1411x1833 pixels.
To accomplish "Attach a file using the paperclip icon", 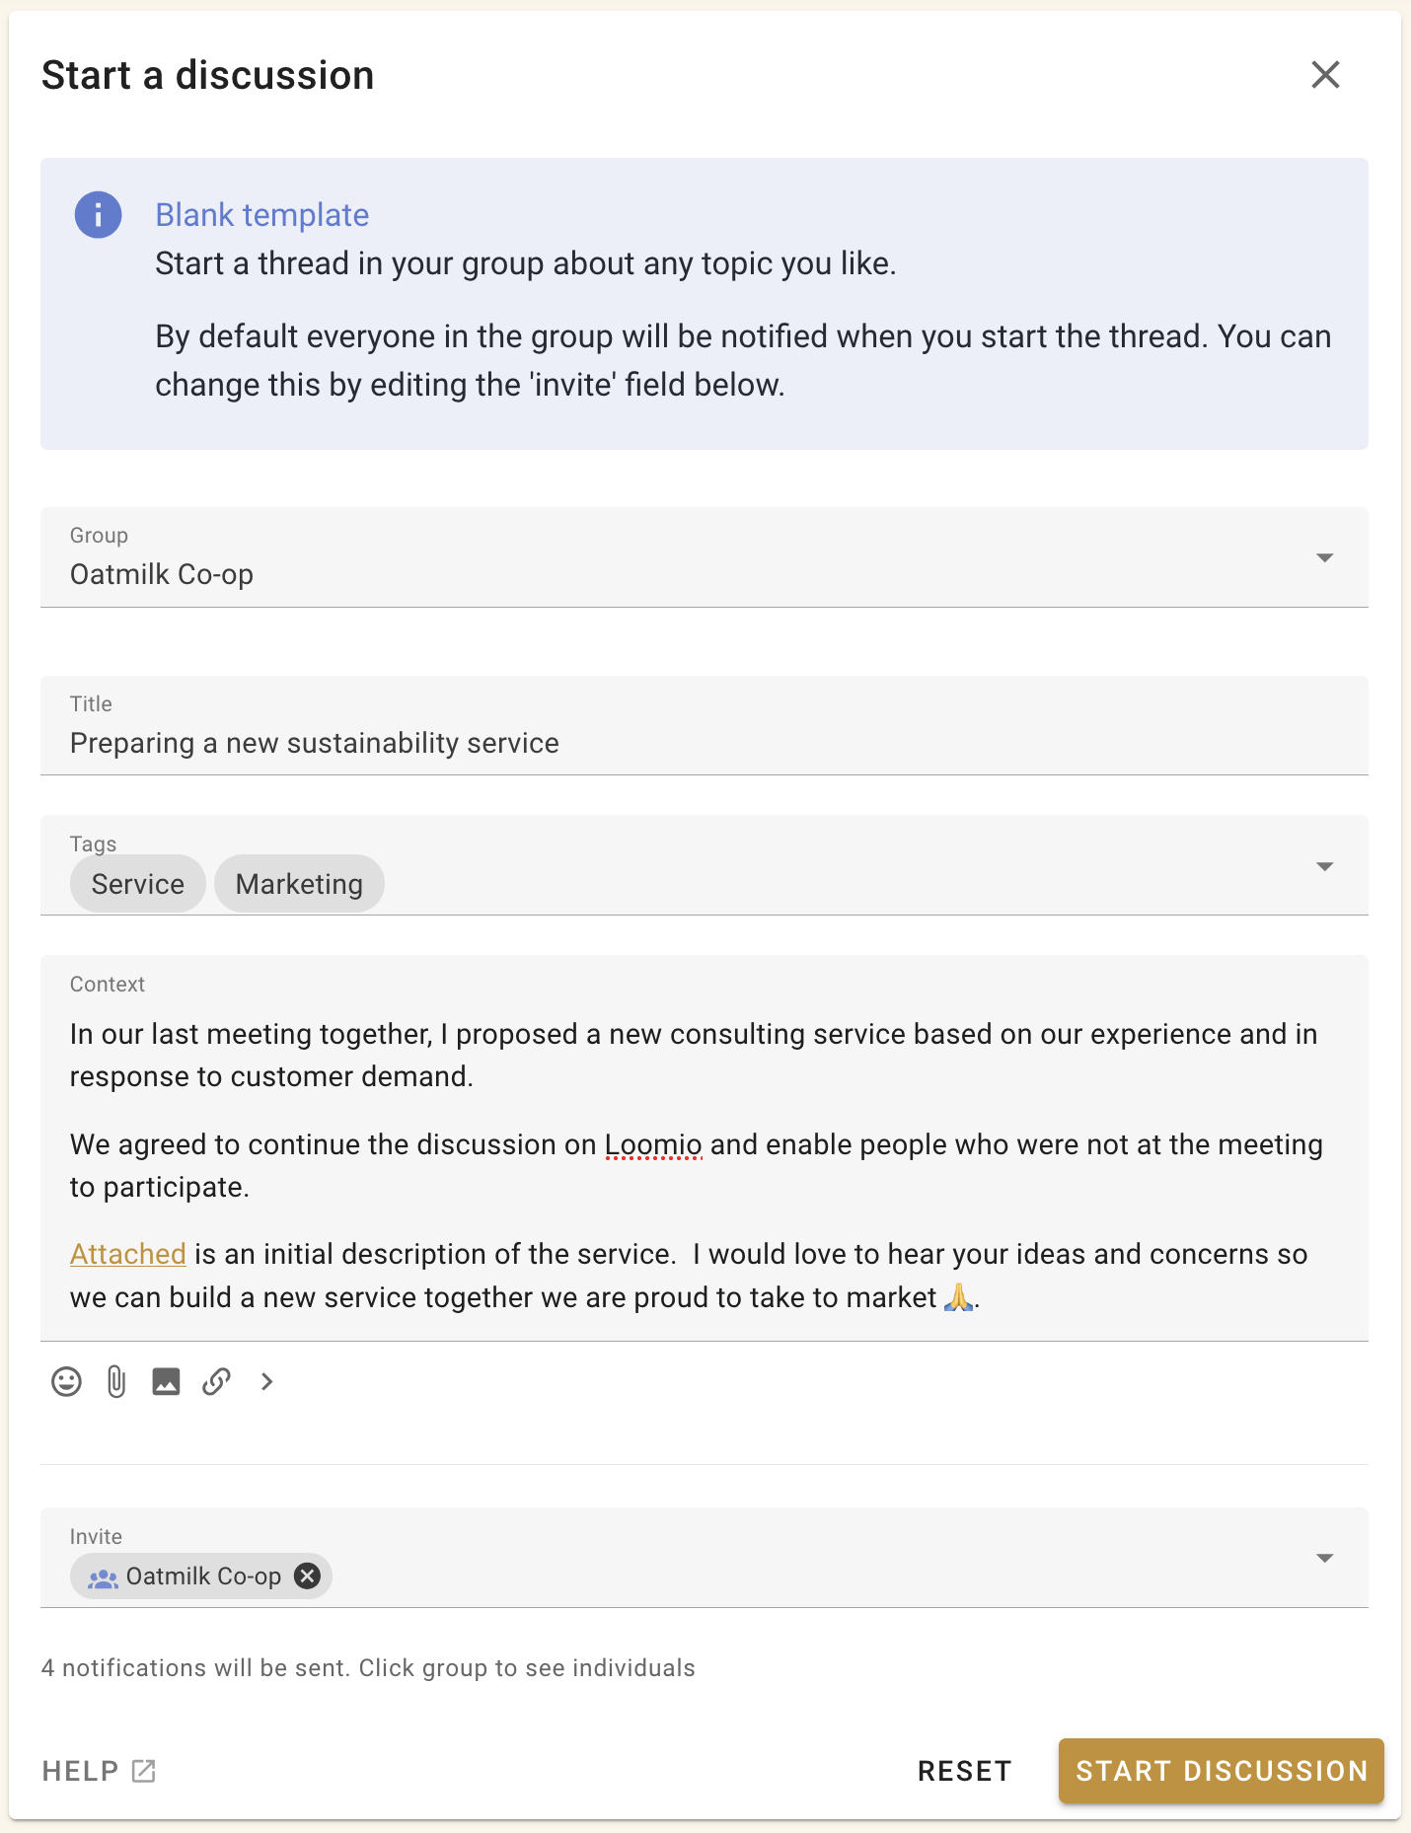I will point(115,1382).
